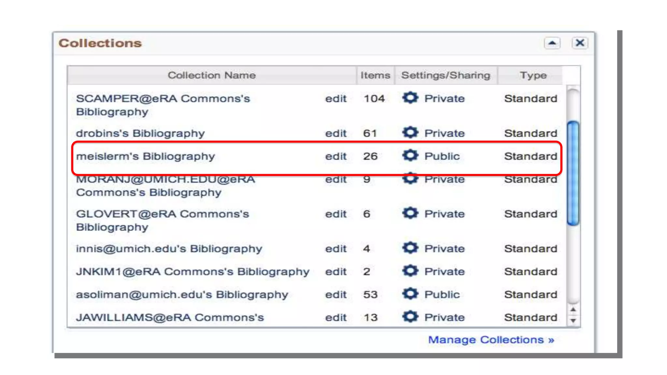This screenshot has height=375, width=667.
Task: Open settings gear for SCAMPER@eRA Commons's Bibliography
Action: click(410, 98)
